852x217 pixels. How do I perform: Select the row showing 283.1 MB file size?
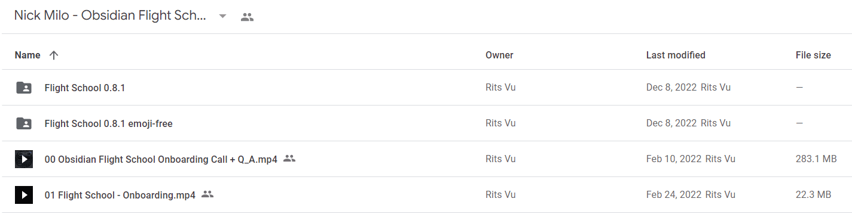coord(426,159)
